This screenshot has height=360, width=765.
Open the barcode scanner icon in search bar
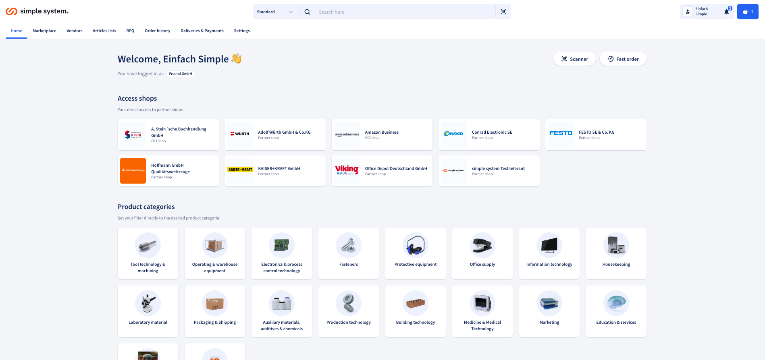(x=503, y=12)
